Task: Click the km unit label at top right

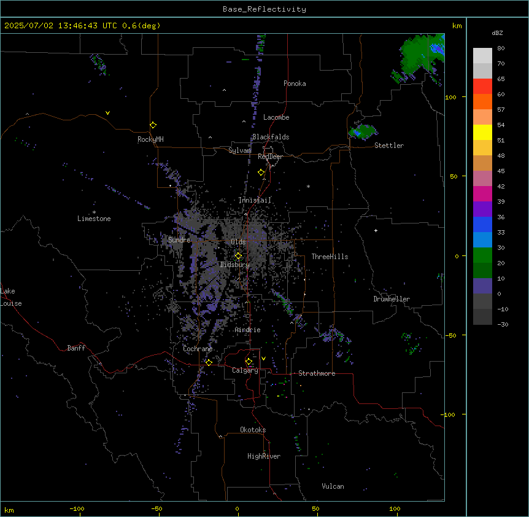Action: click(457, 26)
